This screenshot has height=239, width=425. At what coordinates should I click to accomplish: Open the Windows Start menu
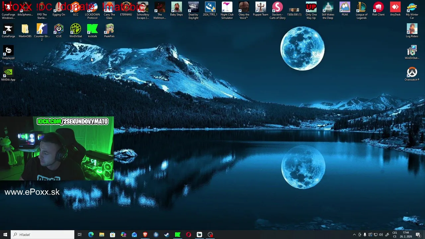coord(5,235)
